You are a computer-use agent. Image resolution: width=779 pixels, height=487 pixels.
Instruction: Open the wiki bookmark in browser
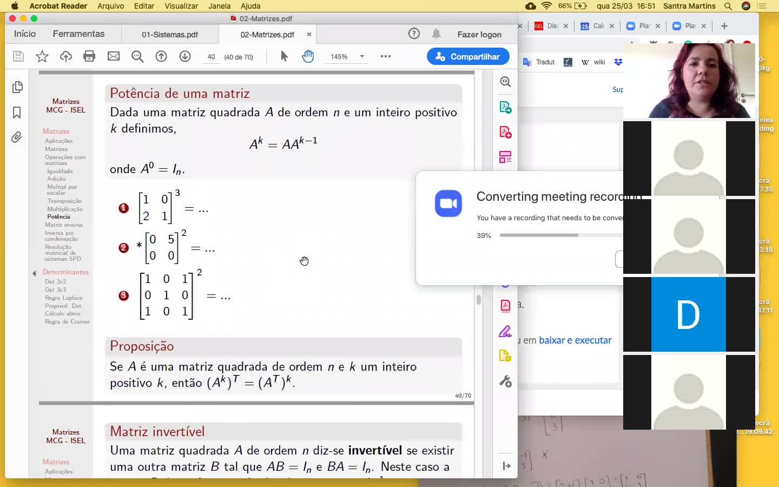(x=593, y=62)
